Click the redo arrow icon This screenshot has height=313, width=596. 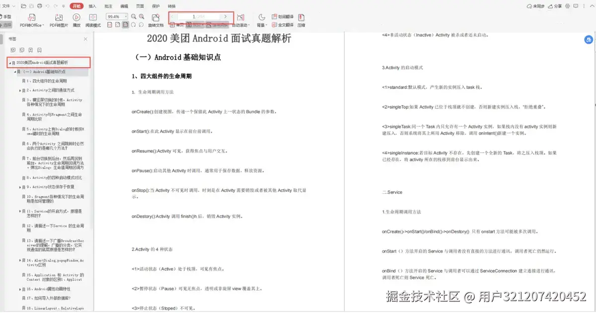pyautogui.click(x=56, y=6)
